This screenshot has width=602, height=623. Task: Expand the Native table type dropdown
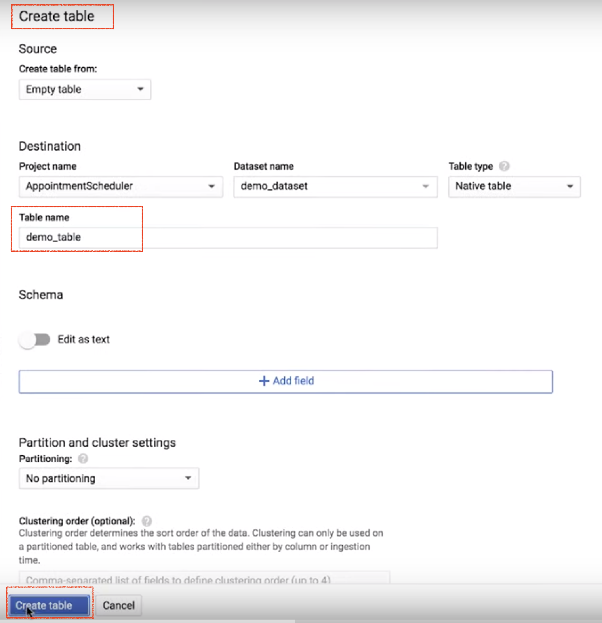click(x=514, y=186)
